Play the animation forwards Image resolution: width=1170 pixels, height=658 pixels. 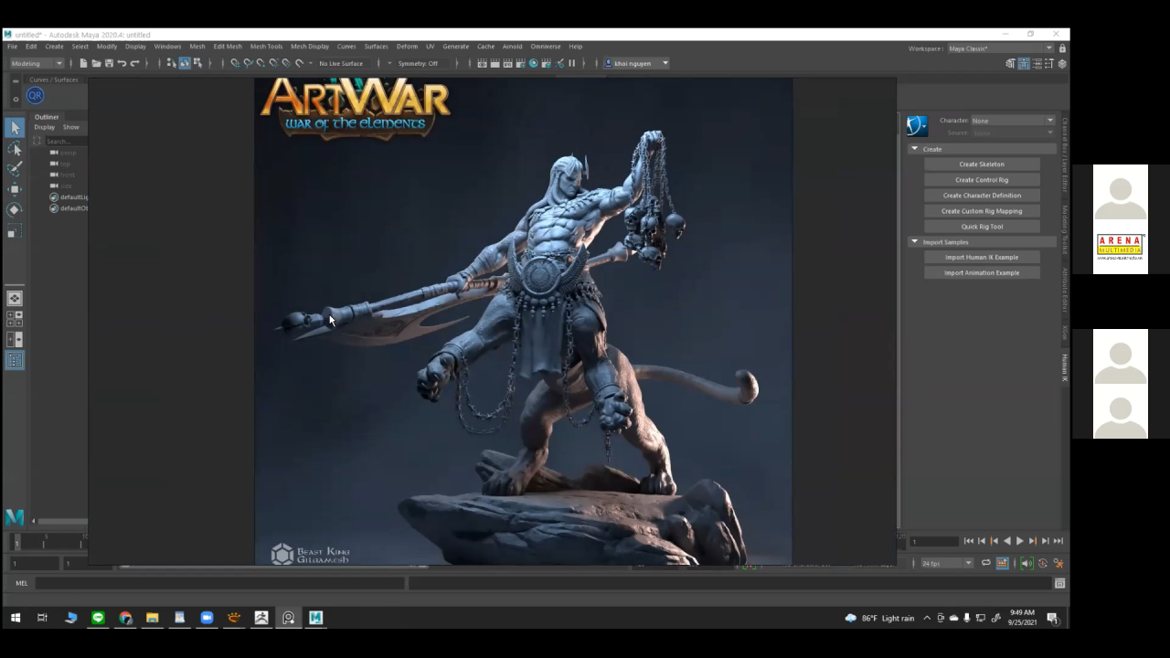click(1020, 541)
